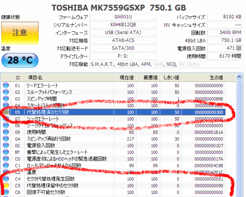Screen dimensions: 246x197
Task: Select row リードエラーレート
Action: point(114,85)
